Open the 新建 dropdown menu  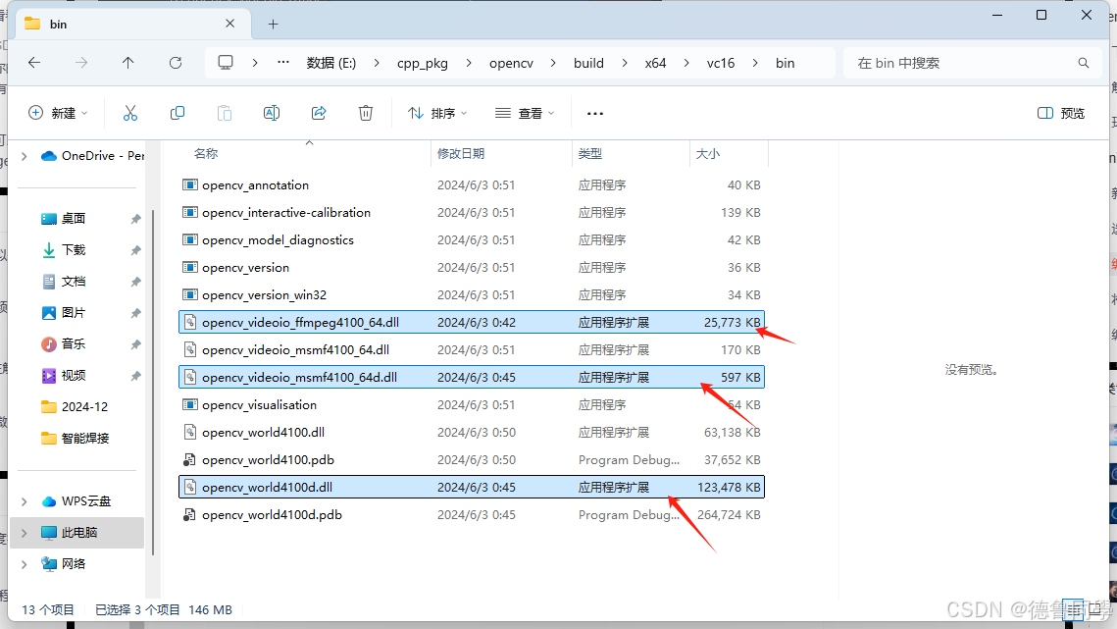(x=58, y=112)
